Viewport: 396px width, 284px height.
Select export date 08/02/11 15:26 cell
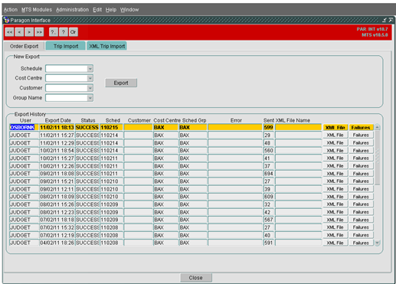[x=57, y=204]
